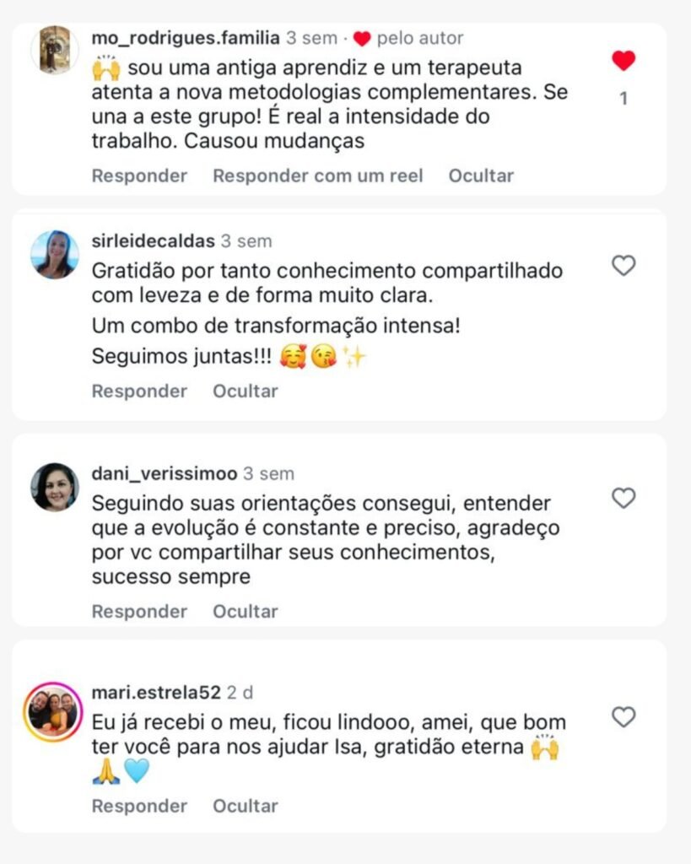Image resolution: width=691 pixels, height=864 pixels.
Task: Hide mo_rodrigues.familia's comment with Ocultar
Action: [x=481, y=175]
